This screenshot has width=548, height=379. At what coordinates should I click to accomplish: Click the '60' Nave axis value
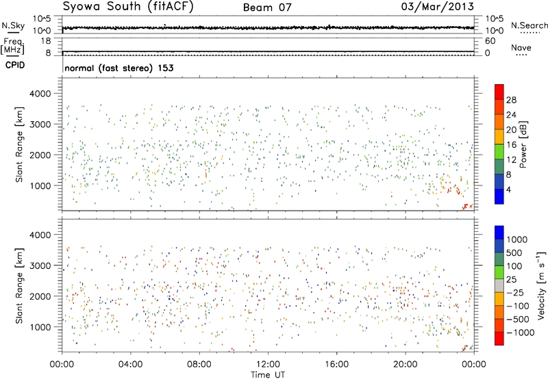point(490,41)
